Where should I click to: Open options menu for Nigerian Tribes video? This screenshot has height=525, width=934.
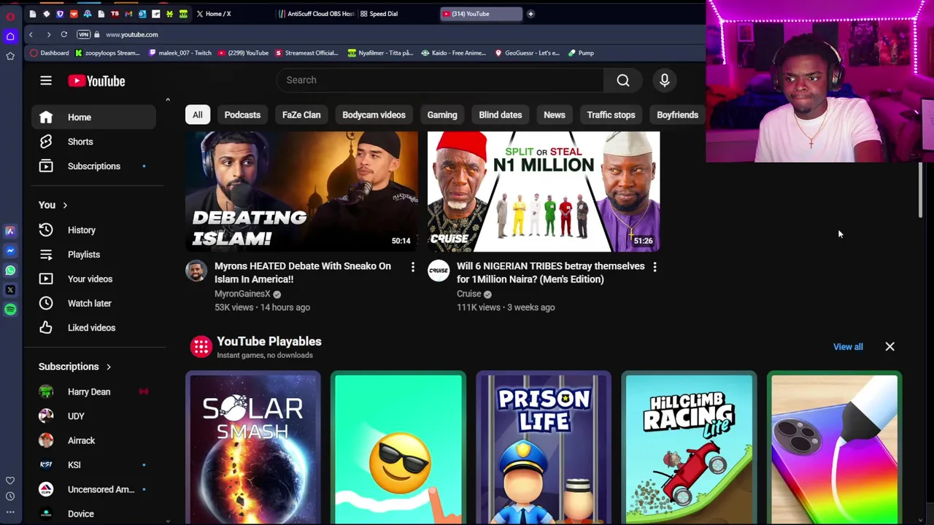(x=655, y=268)
